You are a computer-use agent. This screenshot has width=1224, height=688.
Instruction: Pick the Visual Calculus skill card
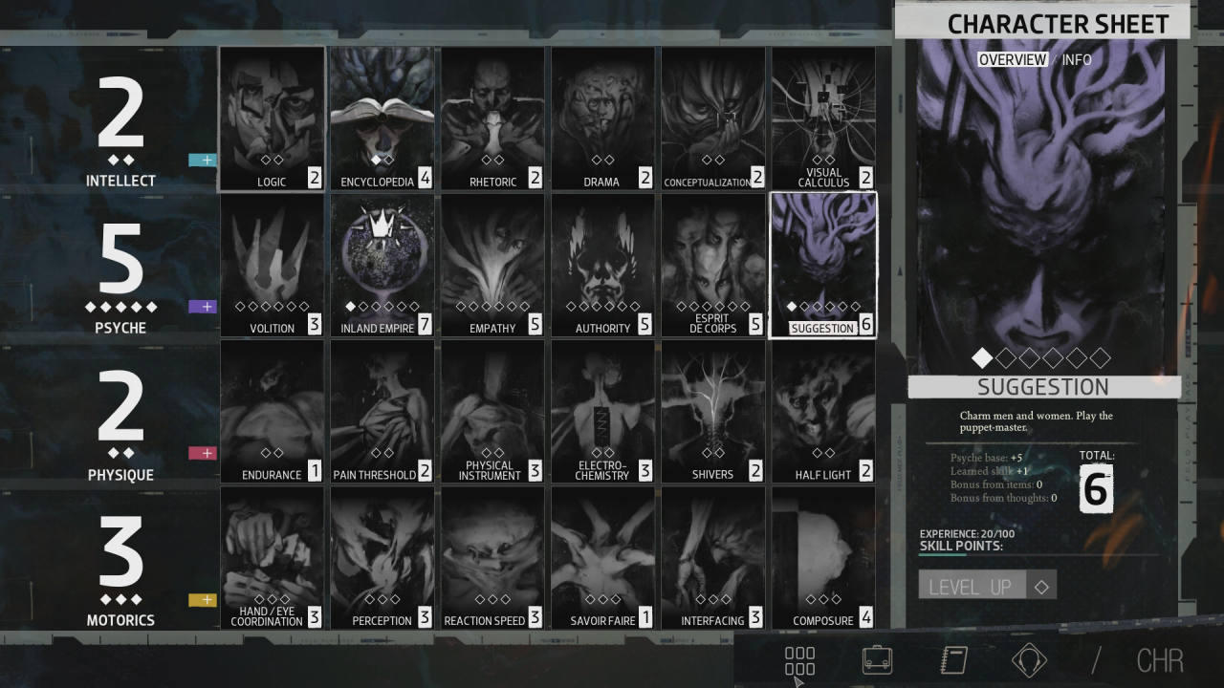tap(823, 118)
